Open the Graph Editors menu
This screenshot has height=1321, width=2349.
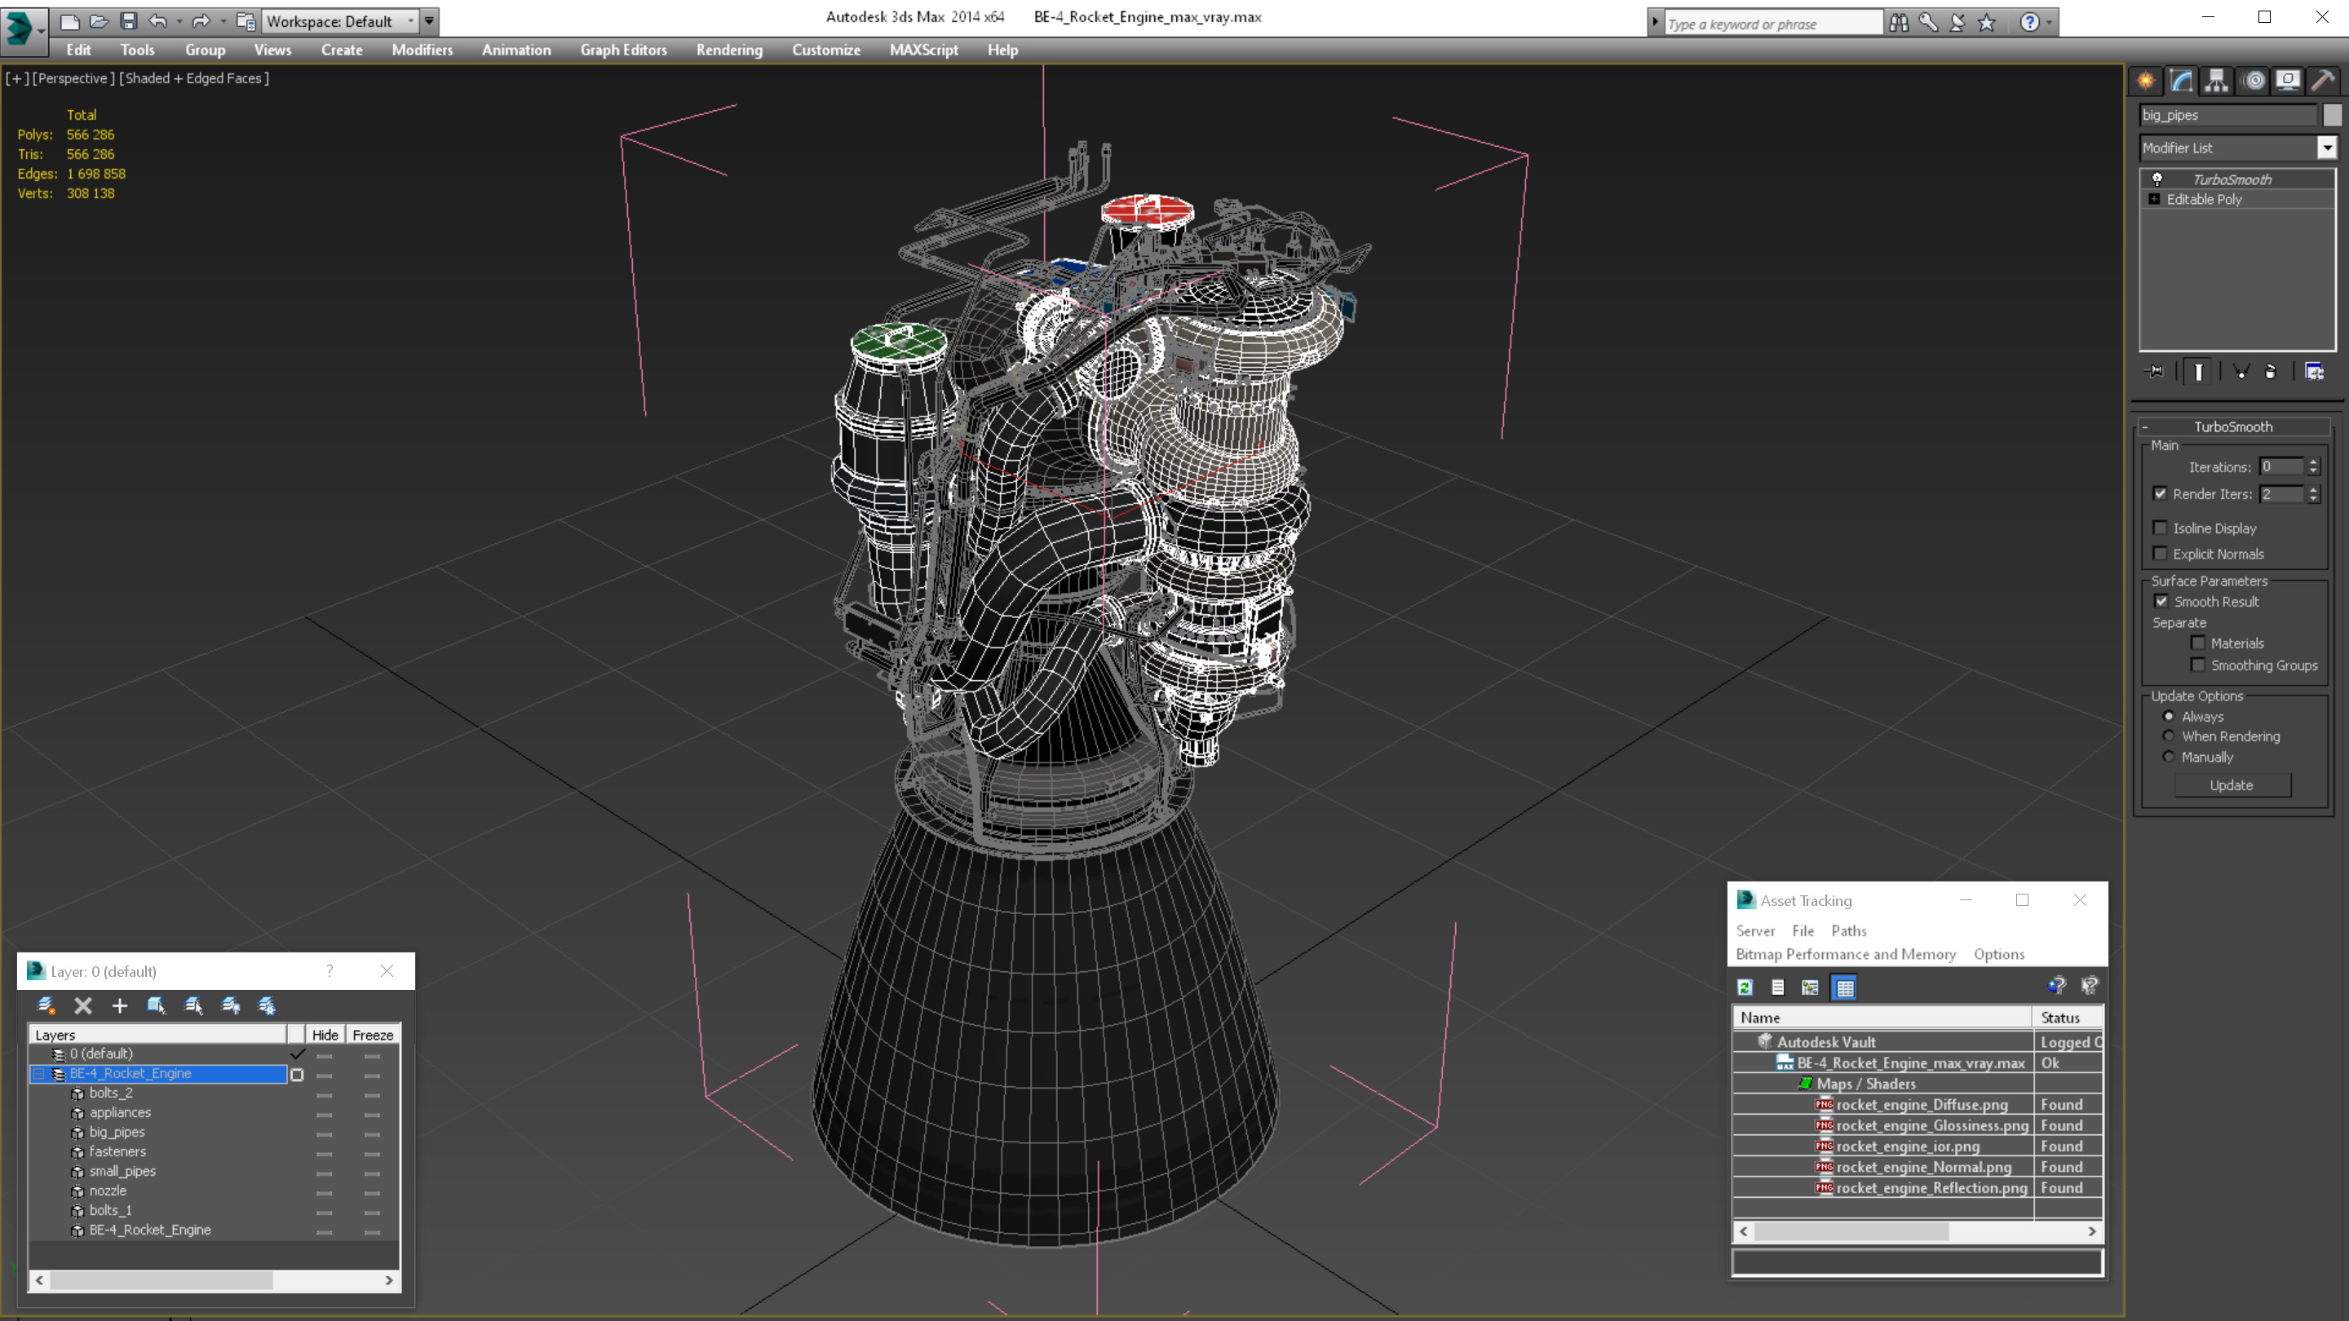click(623, 50)
